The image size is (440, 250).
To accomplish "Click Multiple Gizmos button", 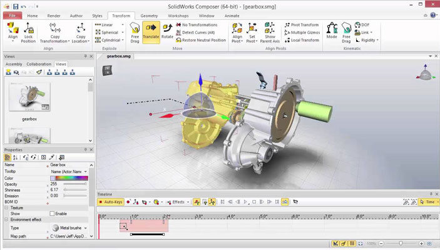I will (302, 32).
